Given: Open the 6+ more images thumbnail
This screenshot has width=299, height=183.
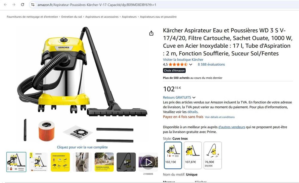Looking at the screenshot, I should tap(126, 162).
